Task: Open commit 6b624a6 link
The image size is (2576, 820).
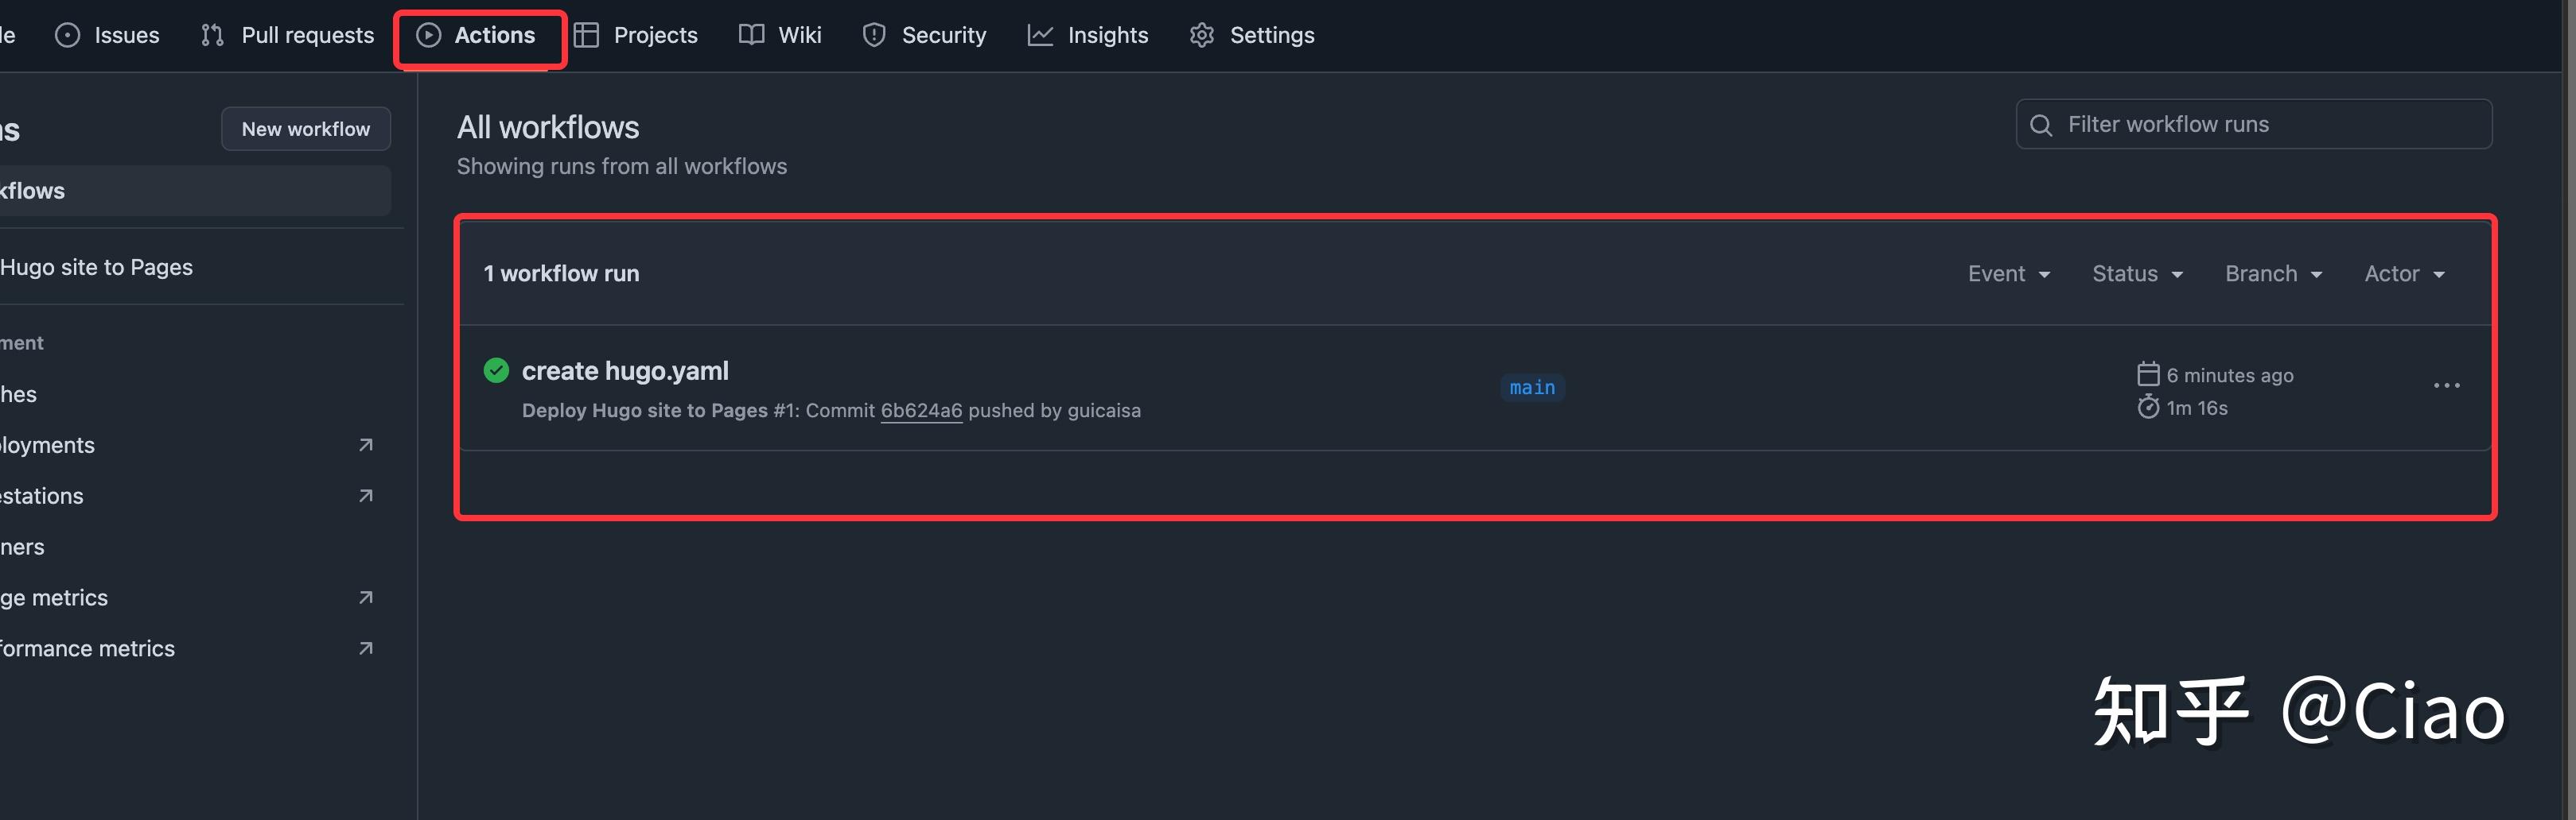Action: click(x=921, y=411)
